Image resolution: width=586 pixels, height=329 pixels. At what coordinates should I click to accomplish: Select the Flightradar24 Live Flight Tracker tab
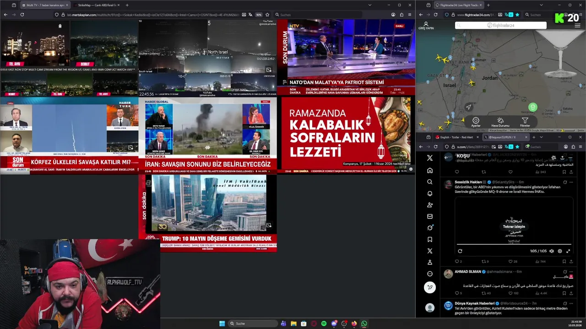(x=459, y=5)
